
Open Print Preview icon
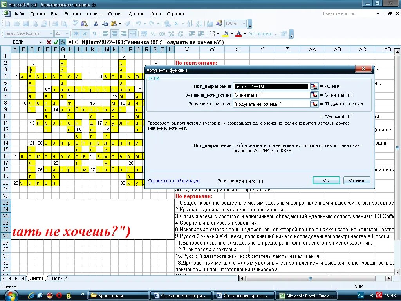click(64, 24)
